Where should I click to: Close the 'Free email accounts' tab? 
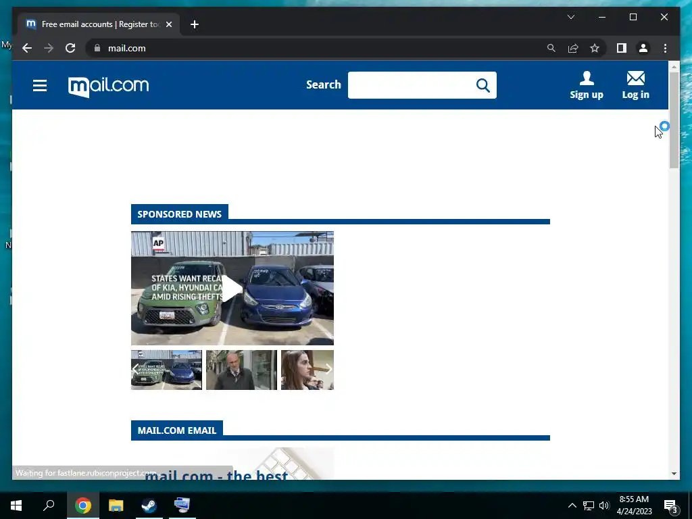point(168,24)
